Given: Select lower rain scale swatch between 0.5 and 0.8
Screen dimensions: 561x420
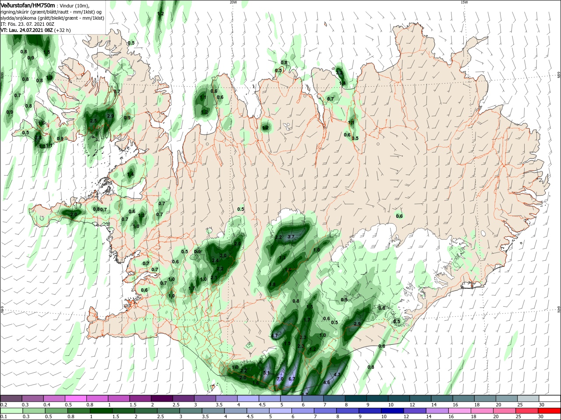Looking at the screenshot, I should click(x=56, y=411).
